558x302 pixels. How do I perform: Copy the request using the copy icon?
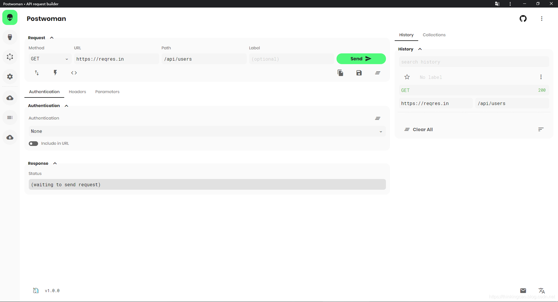click(340, 73)
